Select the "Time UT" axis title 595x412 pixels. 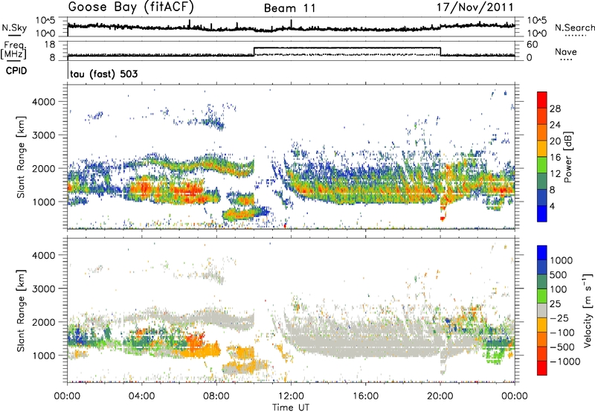pos(291,408)
